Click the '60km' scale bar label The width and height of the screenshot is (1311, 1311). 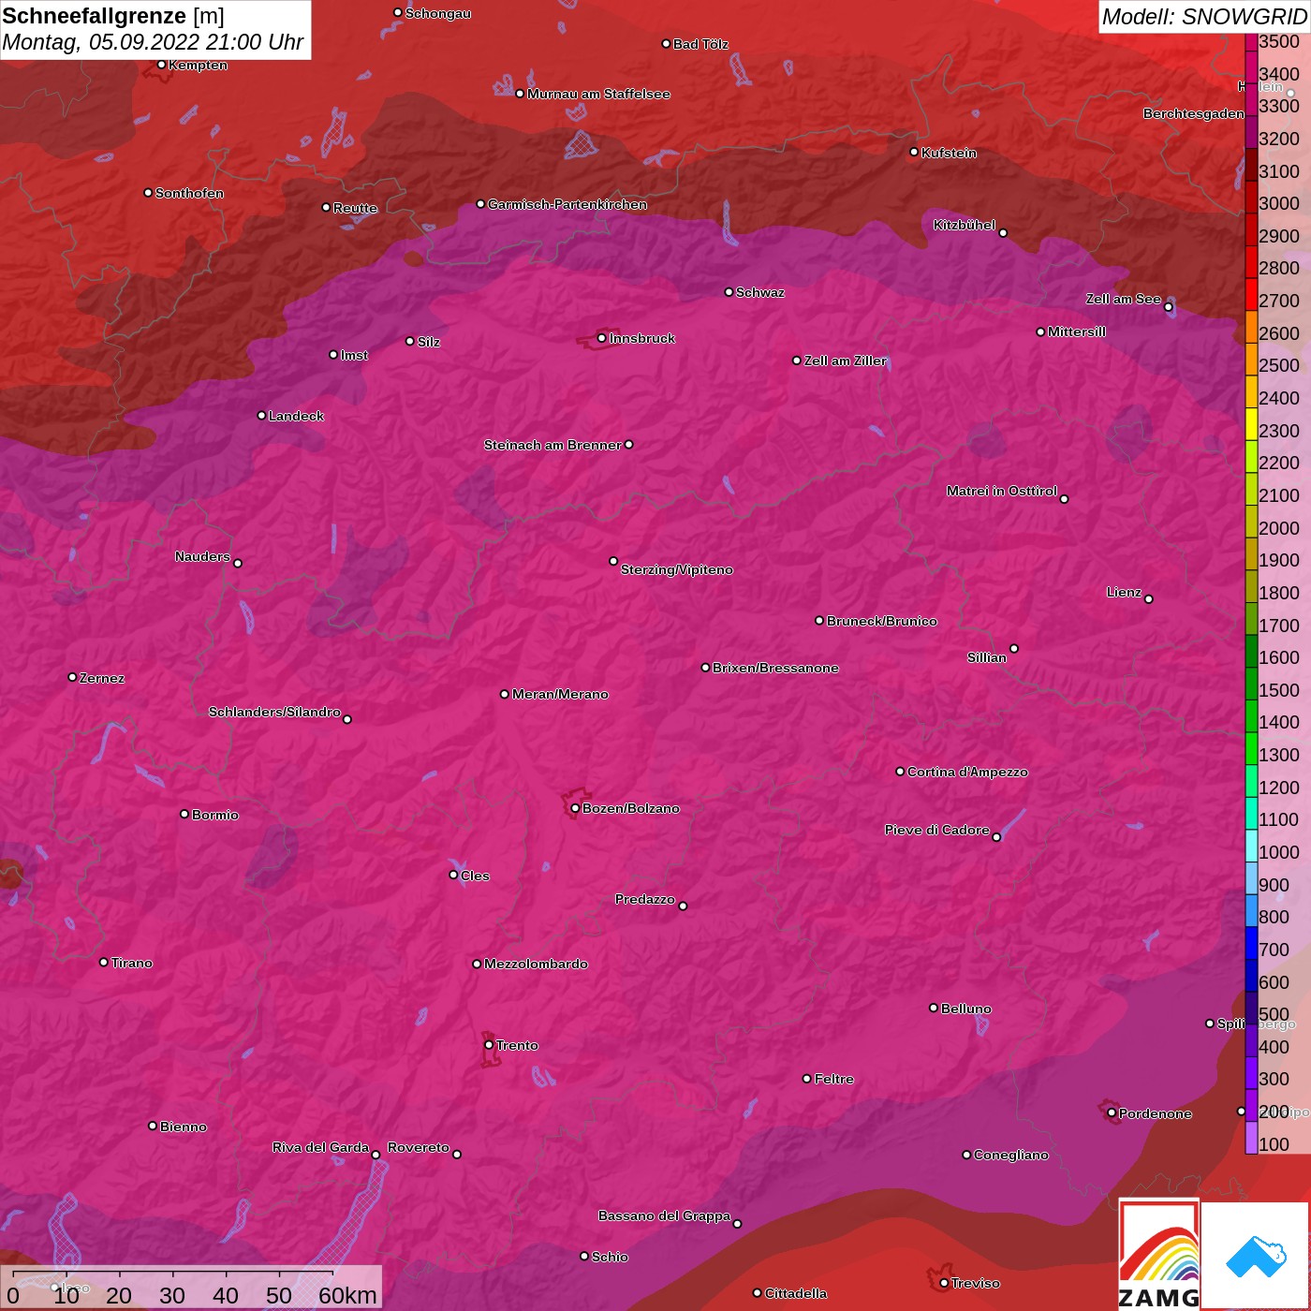(347, 1295)
